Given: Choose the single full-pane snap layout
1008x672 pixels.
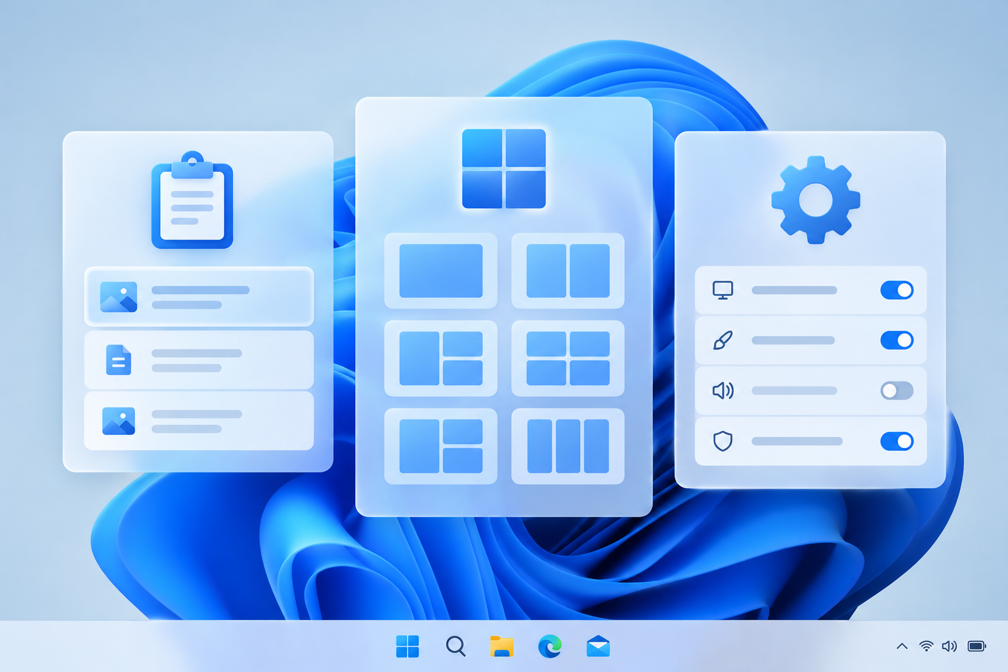Looking at the screenshot, I should pos(441,271).
